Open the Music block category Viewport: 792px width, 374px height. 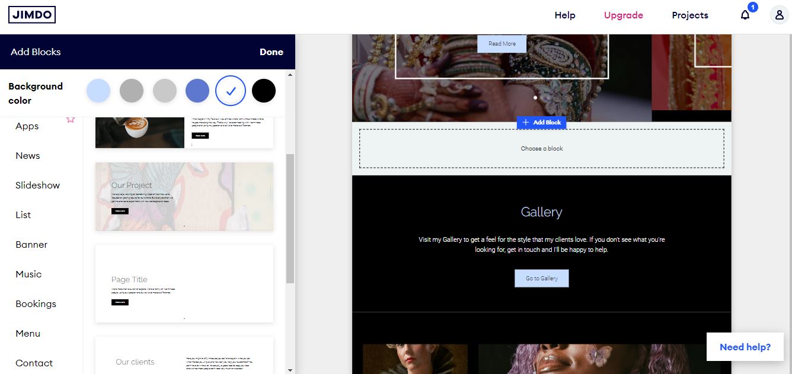point(28,274)
